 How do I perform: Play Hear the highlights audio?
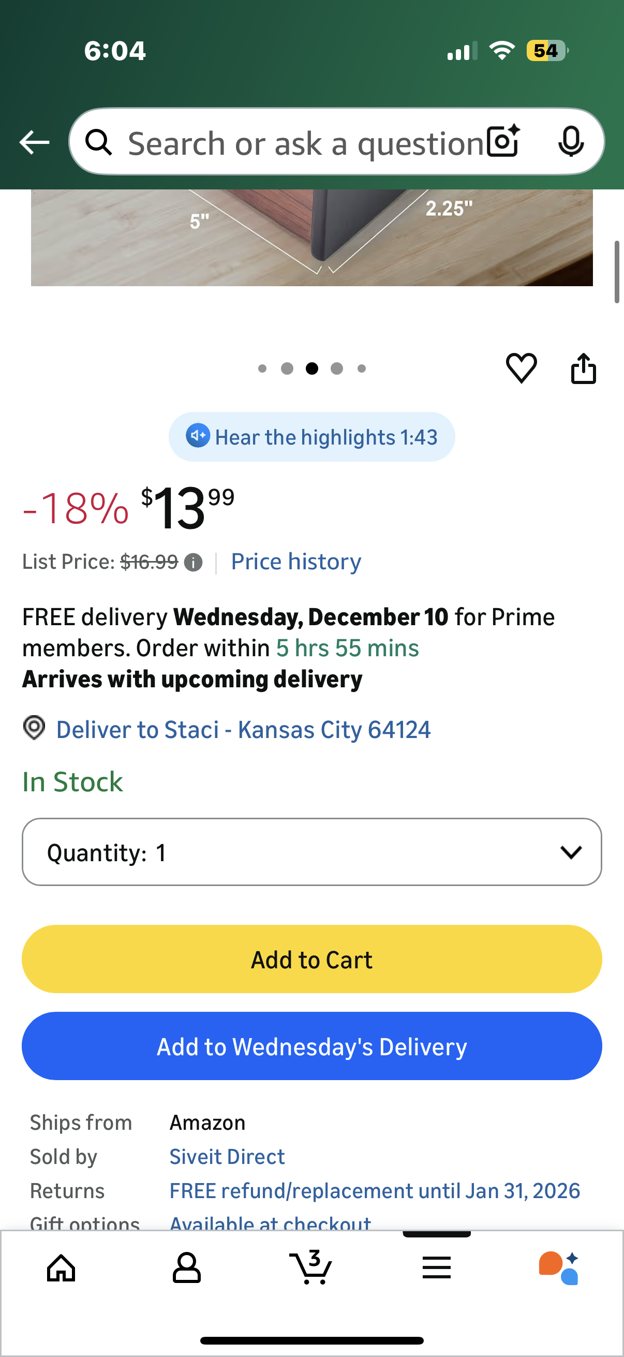[x=311, y=437]
